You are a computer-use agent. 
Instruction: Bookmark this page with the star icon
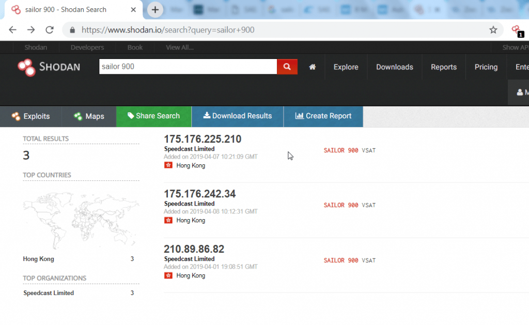(x=493, y=29)
